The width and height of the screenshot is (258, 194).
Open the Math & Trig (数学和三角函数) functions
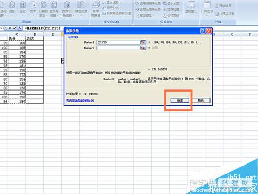[67, 9]
